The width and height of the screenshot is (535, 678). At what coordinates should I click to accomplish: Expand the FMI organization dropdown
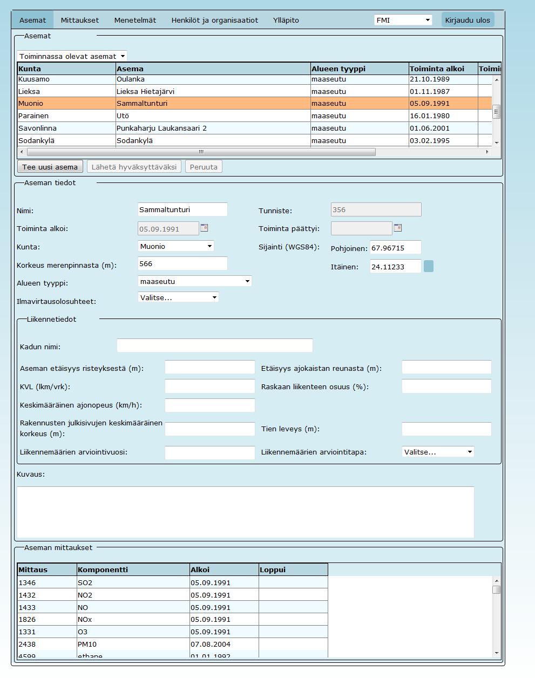[403, 20]
